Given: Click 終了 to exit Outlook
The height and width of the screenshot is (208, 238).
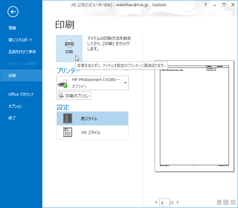Looking at the screenshot, I should (12, 118).
